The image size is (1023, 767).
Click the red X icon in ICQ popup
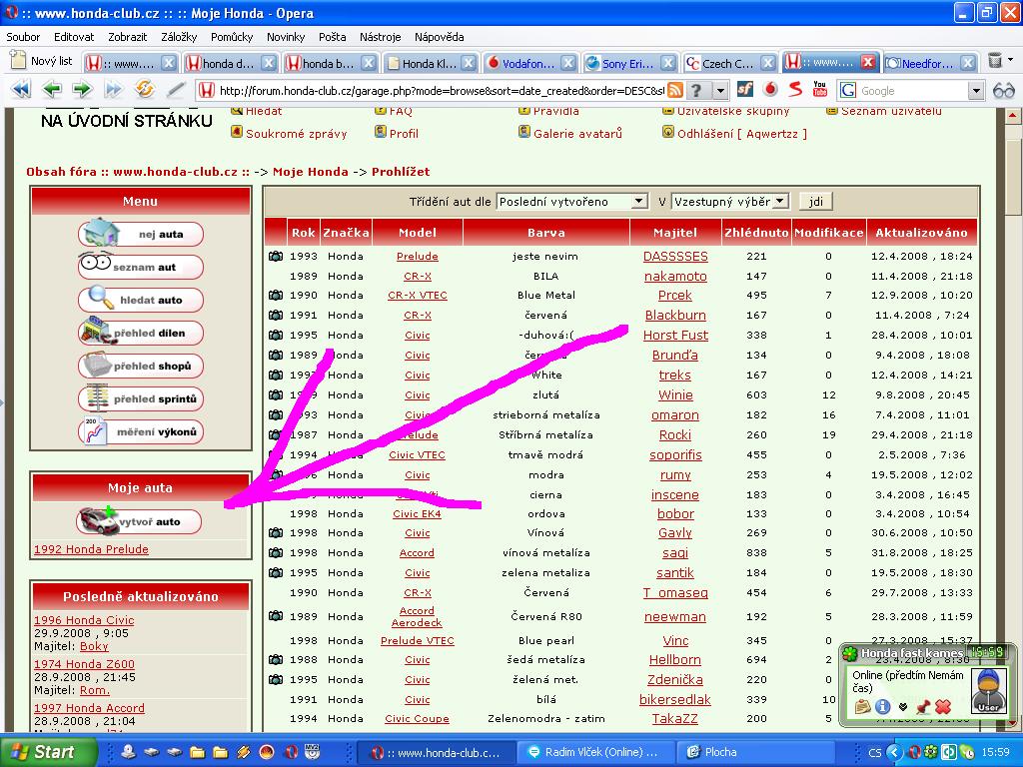coord(942,706)
